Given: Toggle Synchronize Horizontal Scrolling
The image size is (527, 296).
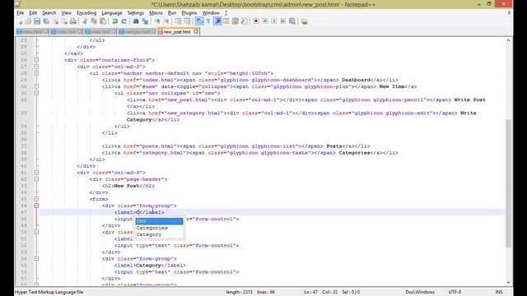Looking at the screenshot, I should (187, 21).
